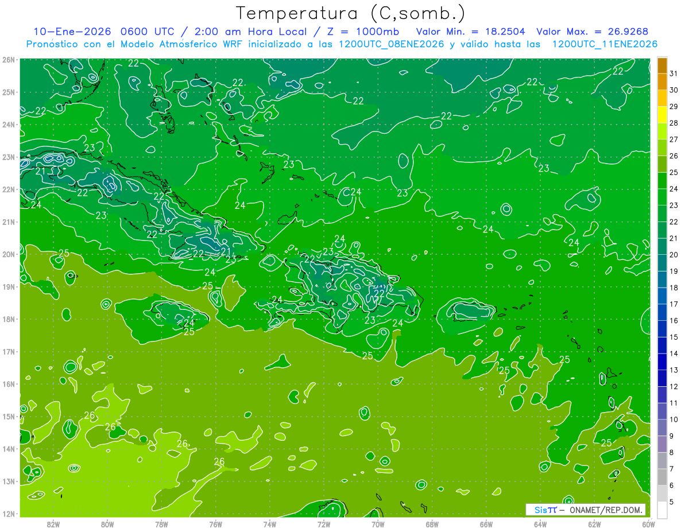Viewport: 689px width, 532px height.
Task: Pick the dark blue swatch between legend 13 and 14
Action: 662,361
